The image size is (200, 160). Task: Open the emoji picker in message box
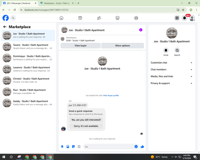point(136,147)
